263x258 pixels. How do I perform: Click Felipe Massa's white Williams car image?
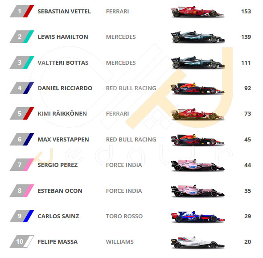point(197,242)
